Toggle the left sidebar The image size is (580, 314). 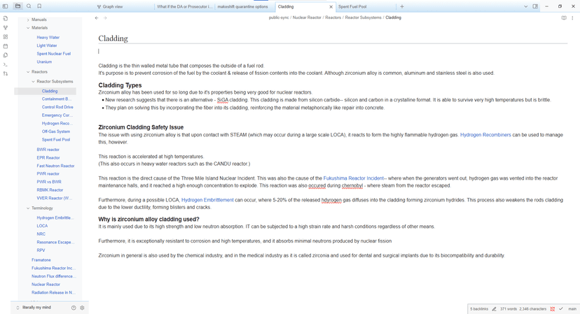[x=6, y=6]
